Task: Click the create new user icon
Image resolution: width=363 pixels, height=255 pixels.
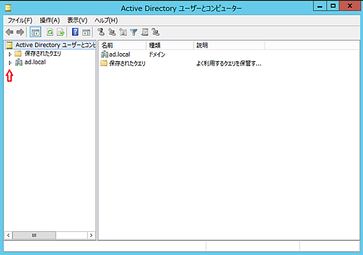Action: coord(101,32)
